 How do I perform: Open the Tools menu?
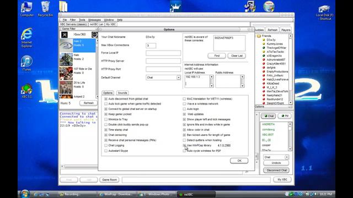point(82,20)
